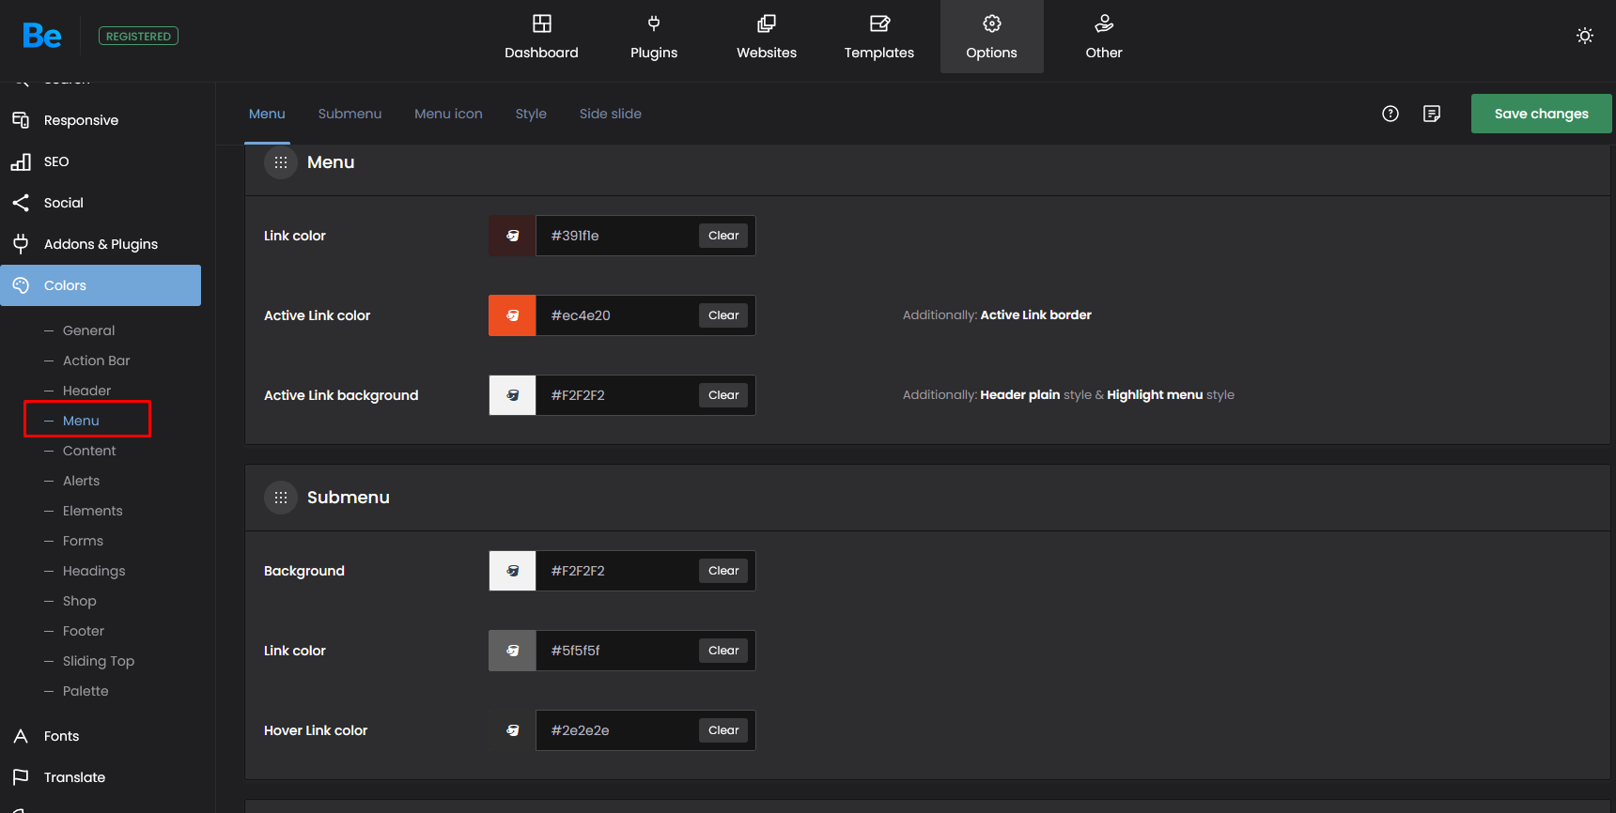Viewport: 1616px width, 813px height.
Task: Open Addons & Plugins in sidebar
Action: pyautogui.click(x=101, y=244)
